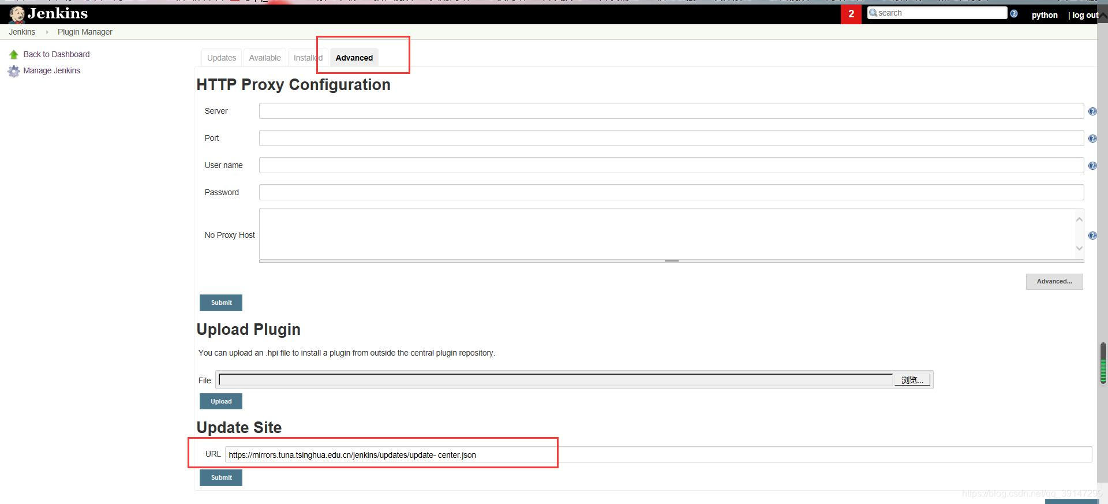Click the HTTP Proxy Configuration heading
This screenshot has width=1108, height=504.
293,85
